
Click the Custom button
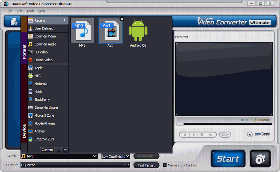click(47, 150)
